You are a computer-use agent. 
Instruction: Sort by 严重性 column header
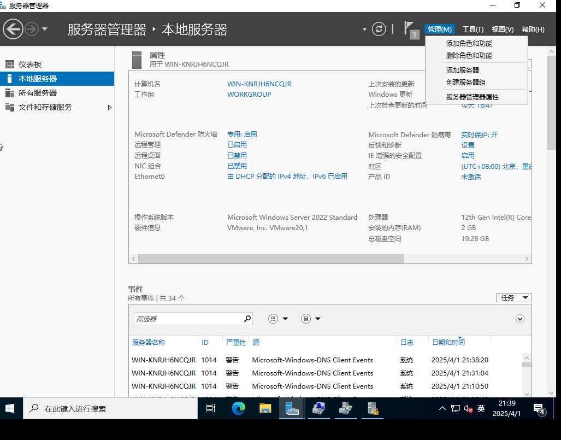(x=236, y=342)
